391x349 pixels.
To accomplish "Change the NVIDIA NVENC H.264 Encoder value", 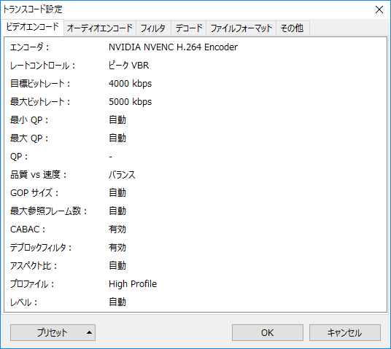I will [x=173, y=47].
